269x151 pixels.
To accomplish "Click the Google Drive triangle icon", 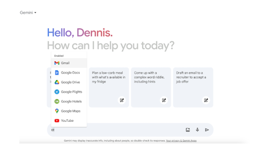I will click(x=57, y=82).
